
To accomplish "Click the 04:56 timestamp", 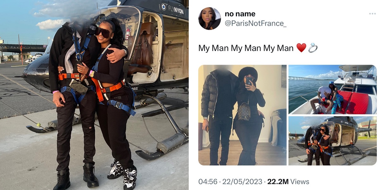I will pos(208,182).
